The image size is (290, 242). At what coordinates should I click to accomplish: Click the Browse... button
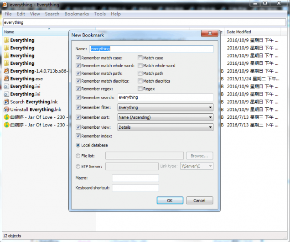pos(200,156)
